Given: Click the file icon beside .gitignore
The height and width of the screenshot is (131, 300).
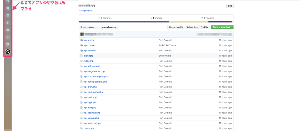Looking at the screenshot, I should click(x=82, y=56).
